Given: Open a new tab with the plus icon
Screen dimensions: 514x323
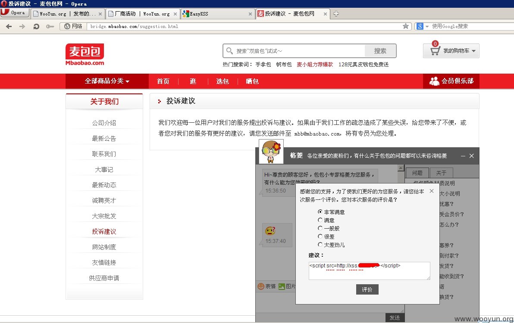Looking at the screenshot, I should tap(336, 14).
